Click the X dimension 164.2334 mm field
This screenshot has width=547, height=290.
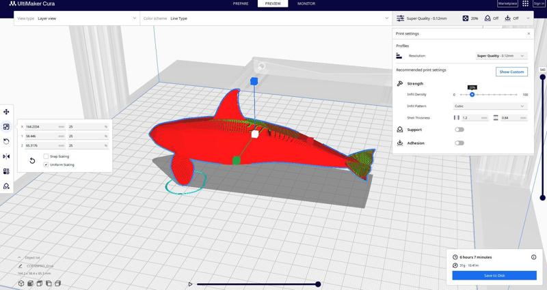[45, 127]
